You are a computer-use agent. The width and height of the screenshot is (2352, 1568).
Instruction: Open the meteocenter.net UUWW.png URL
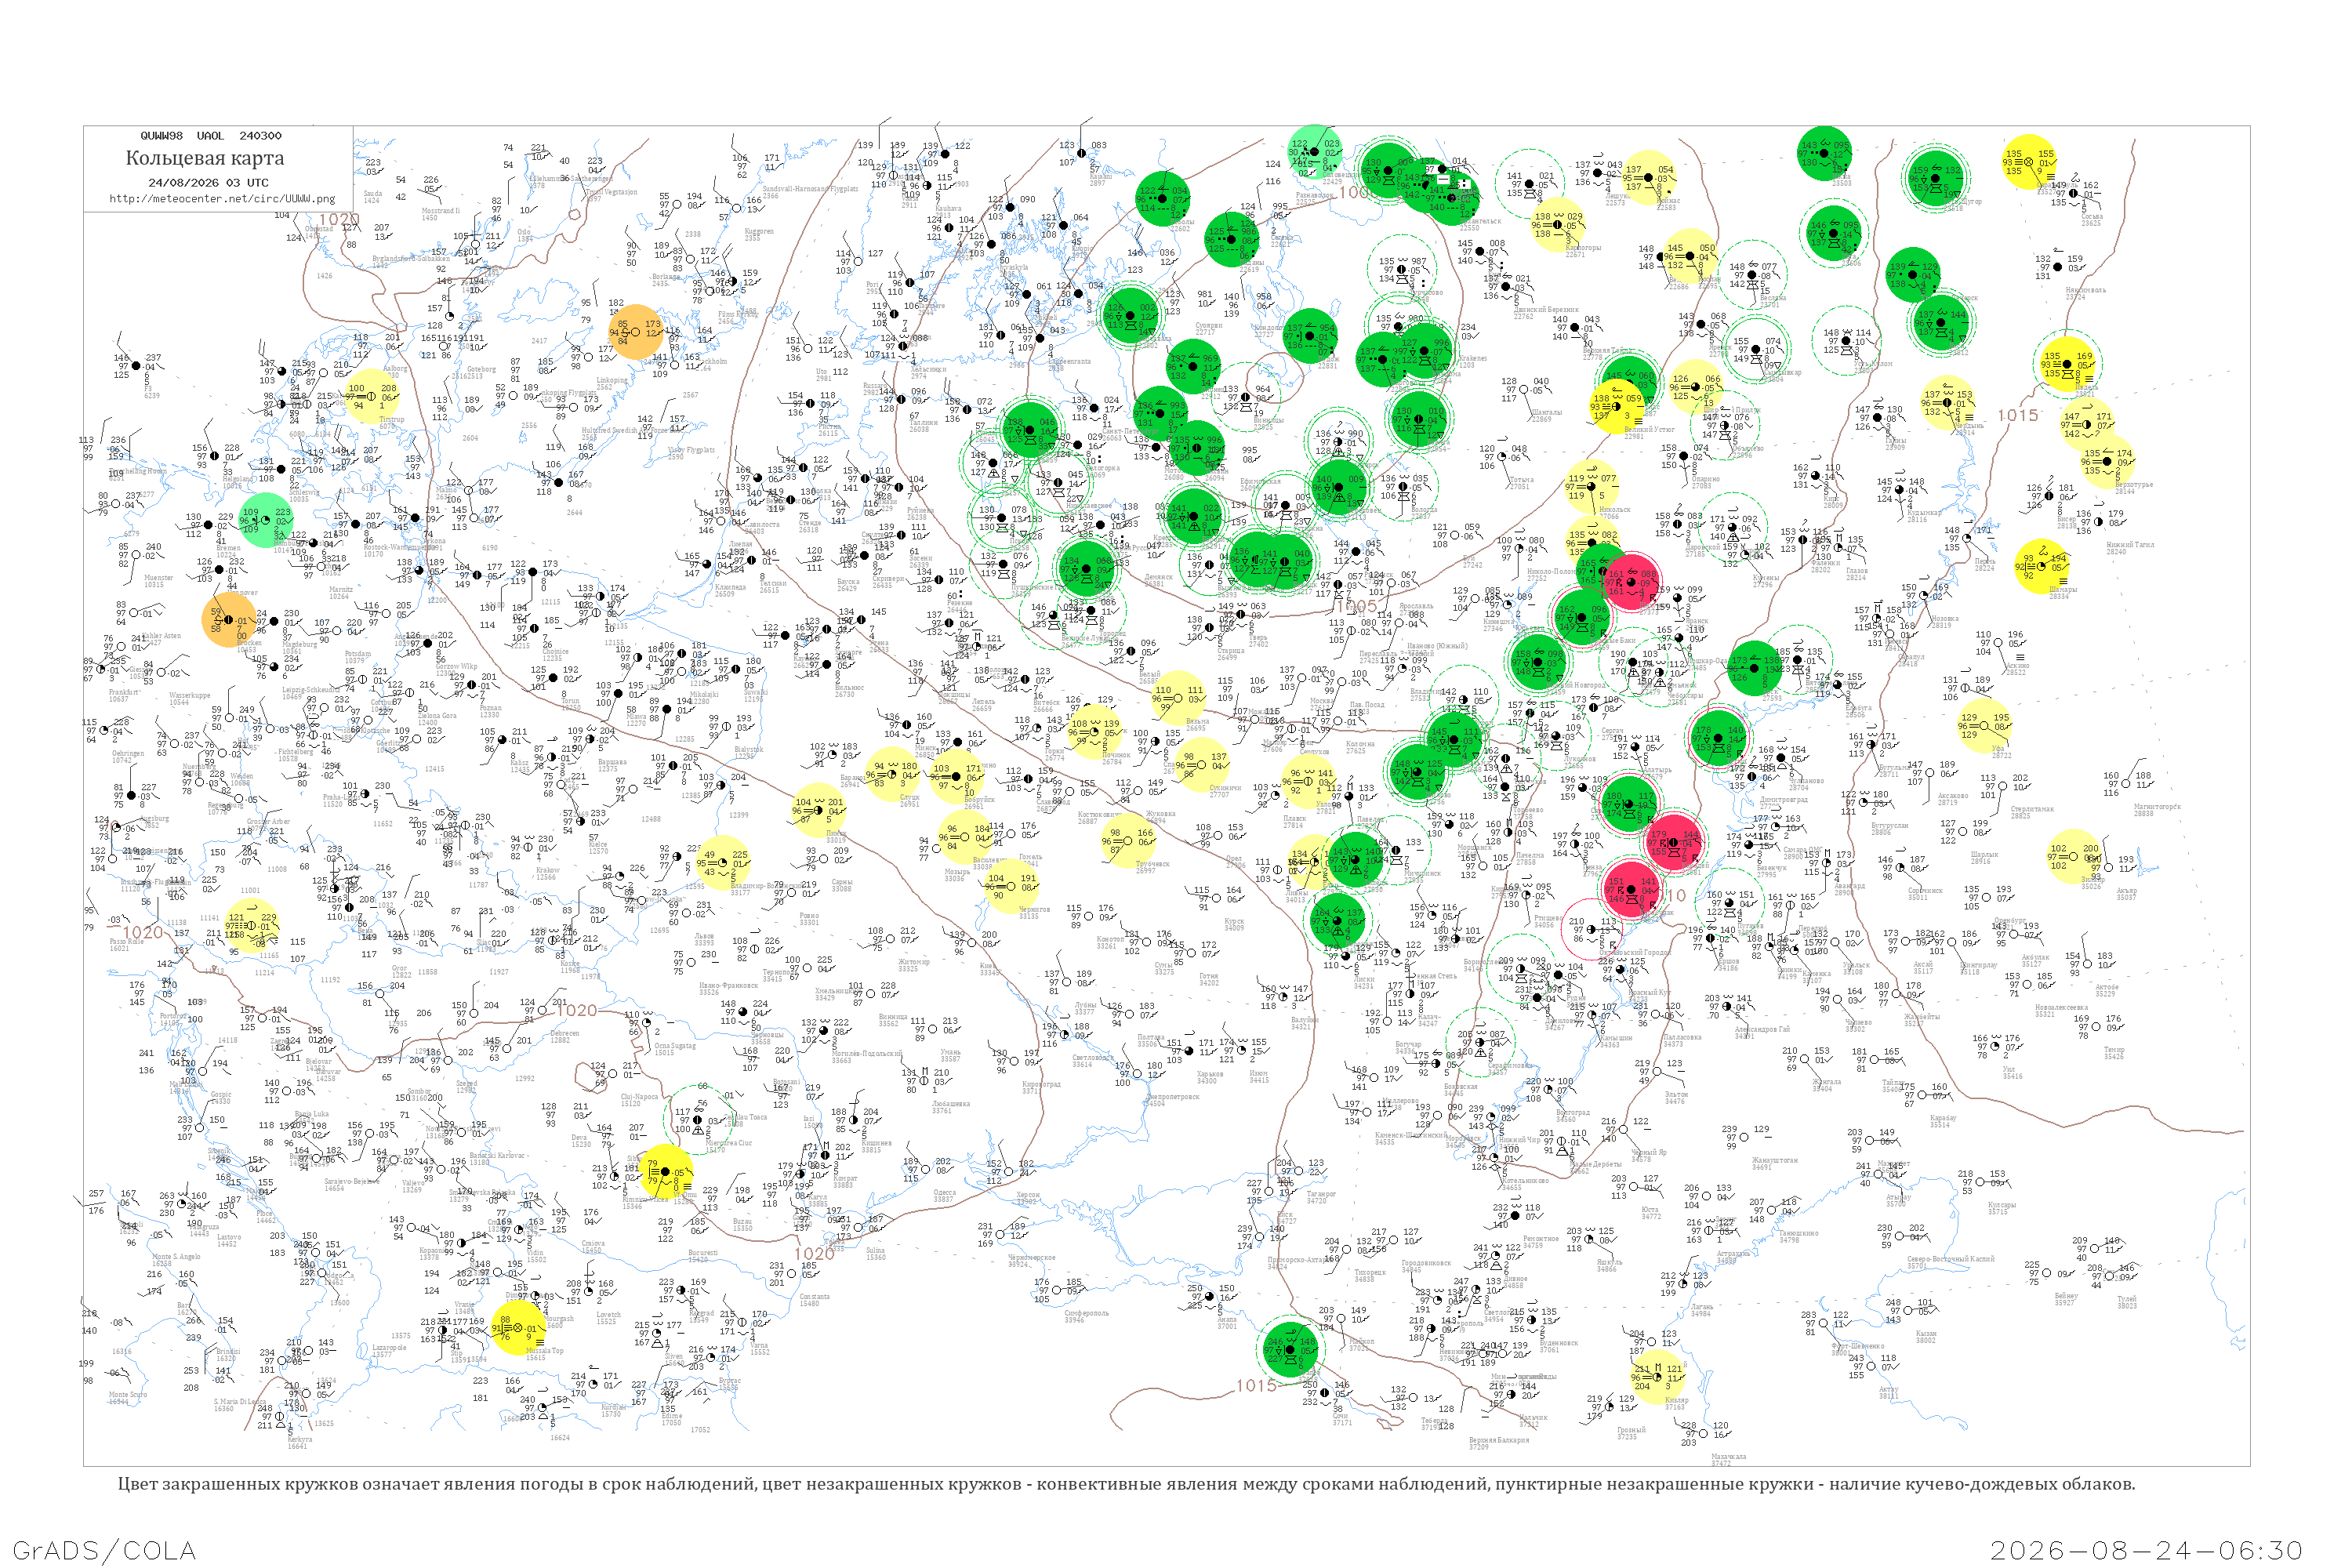point(222,198)
